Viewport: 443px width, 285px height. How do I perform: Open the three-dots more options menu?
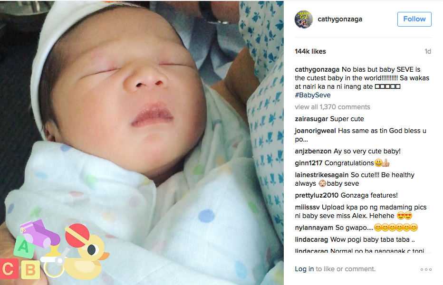pyautogui.click(x=426, y=269)
